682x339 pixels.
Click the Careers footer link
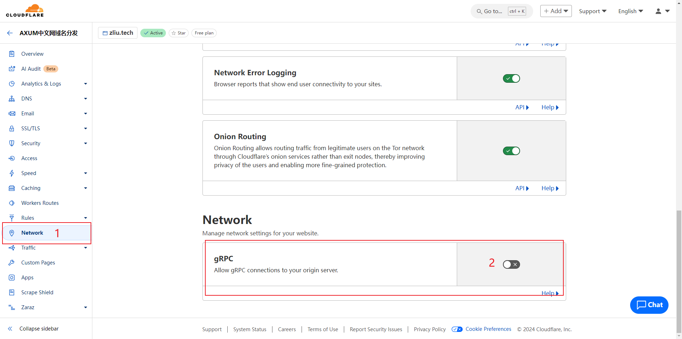click(x=287, y=329)
